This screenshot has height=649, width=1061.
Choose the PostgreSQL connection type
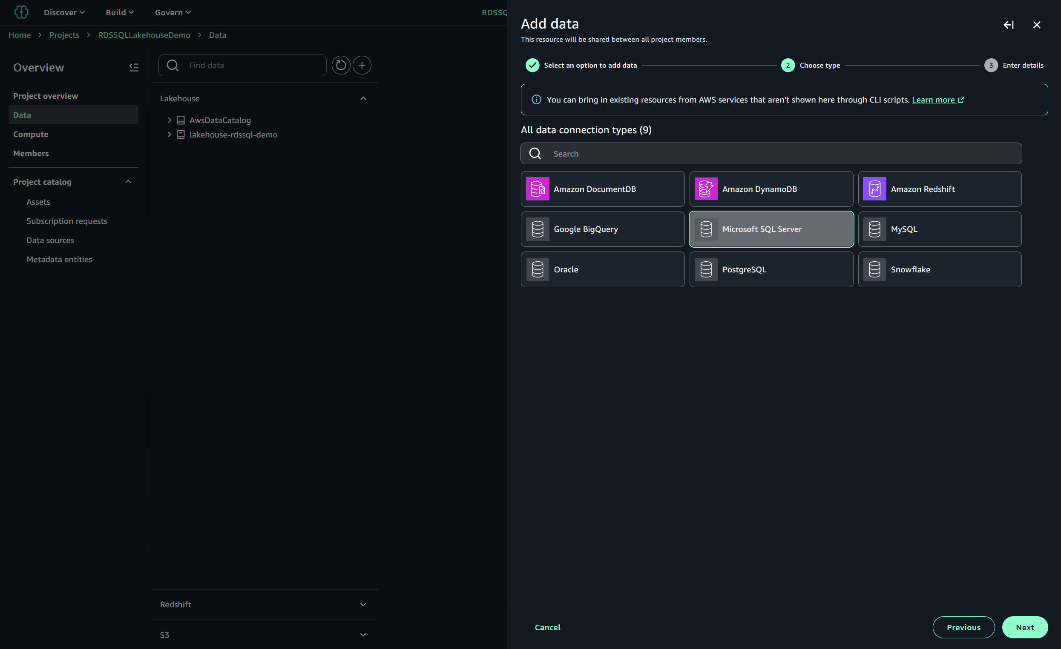(x=771, y=269)
